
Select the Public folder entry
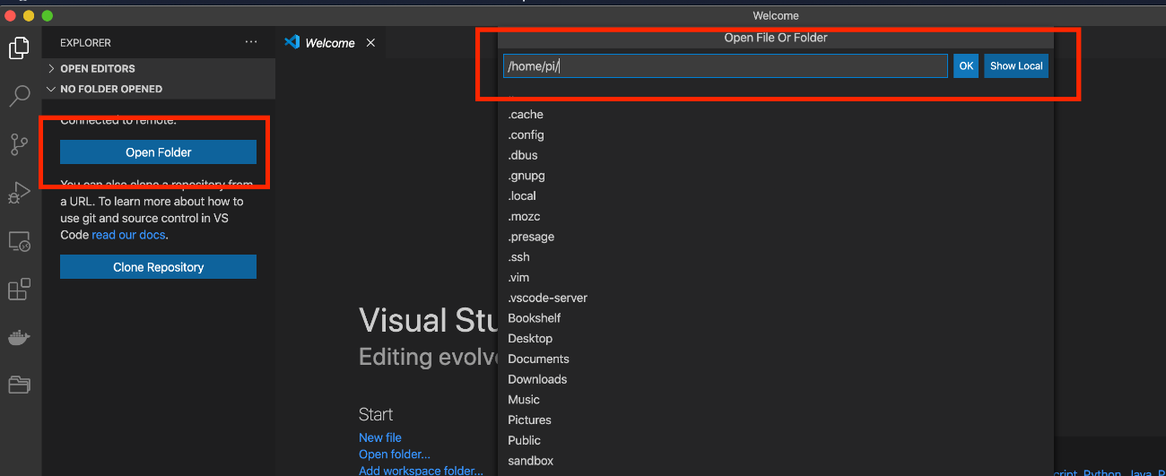click(776, 440)
